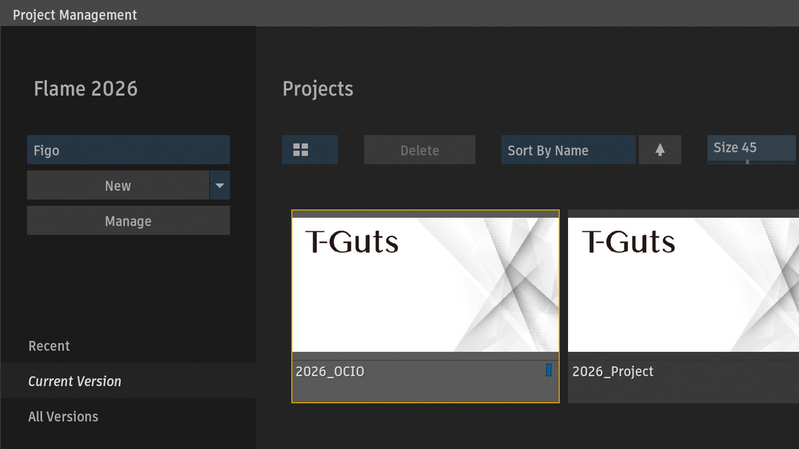
Task: Click the Projects heading
Action: [x=318, y=89]
